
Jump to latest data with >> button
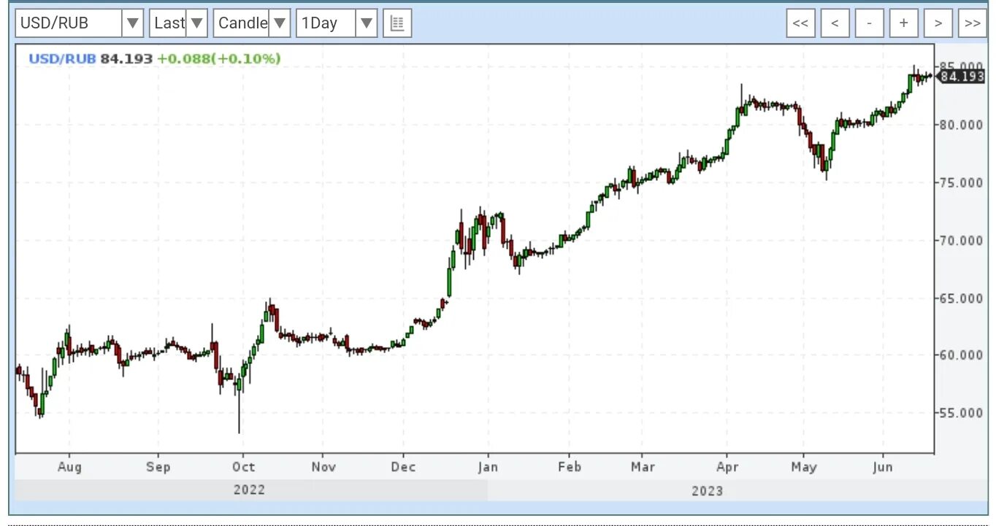[972, 23]
